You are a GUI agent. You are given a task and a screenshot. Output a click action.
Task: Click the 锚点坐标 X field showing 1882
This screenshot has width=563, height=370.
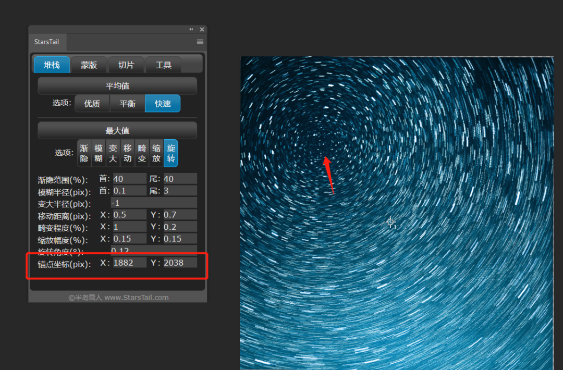[x=130, y=263]
